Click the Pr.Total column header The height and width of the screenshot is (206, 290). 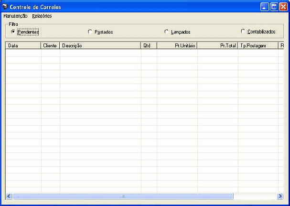coord(217,45)
